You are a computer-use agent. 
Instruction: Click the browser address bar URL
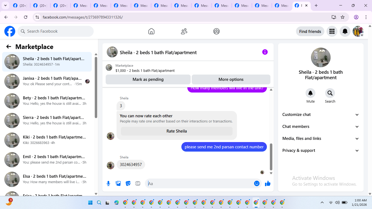coord(83,17)
